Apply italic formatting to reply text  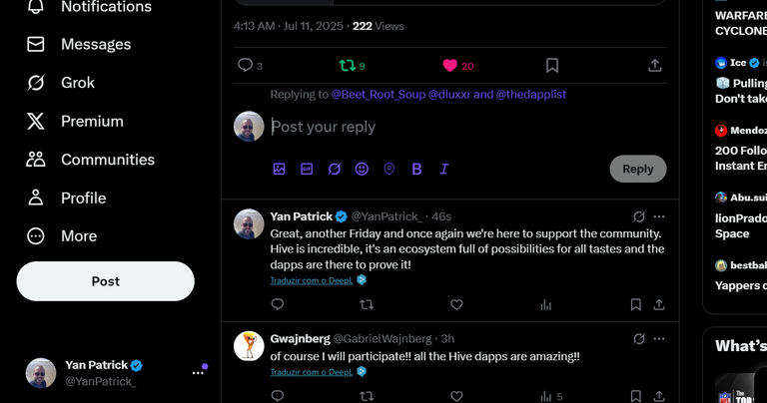pyautogui.click(x=444, y=169)
